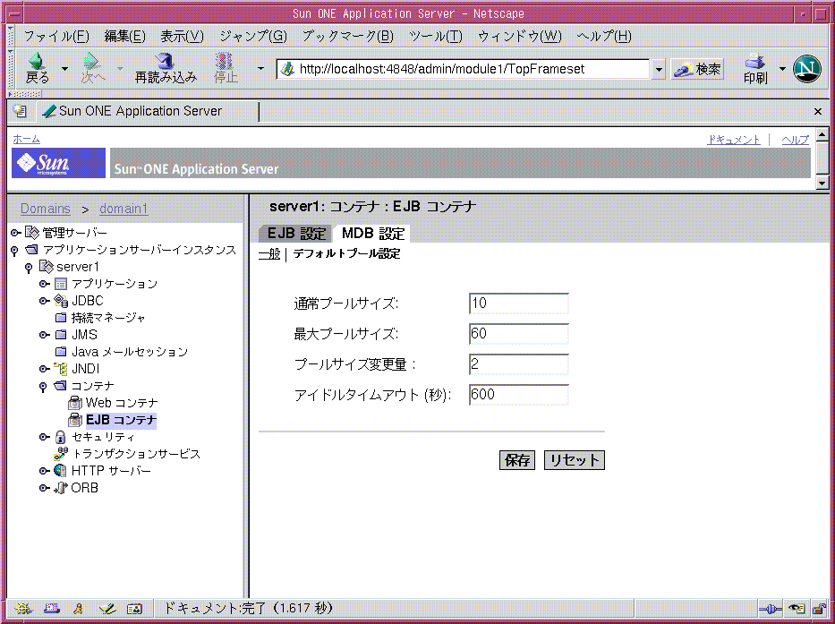Click the アイドルタイムアウト input field

point(519,394)
